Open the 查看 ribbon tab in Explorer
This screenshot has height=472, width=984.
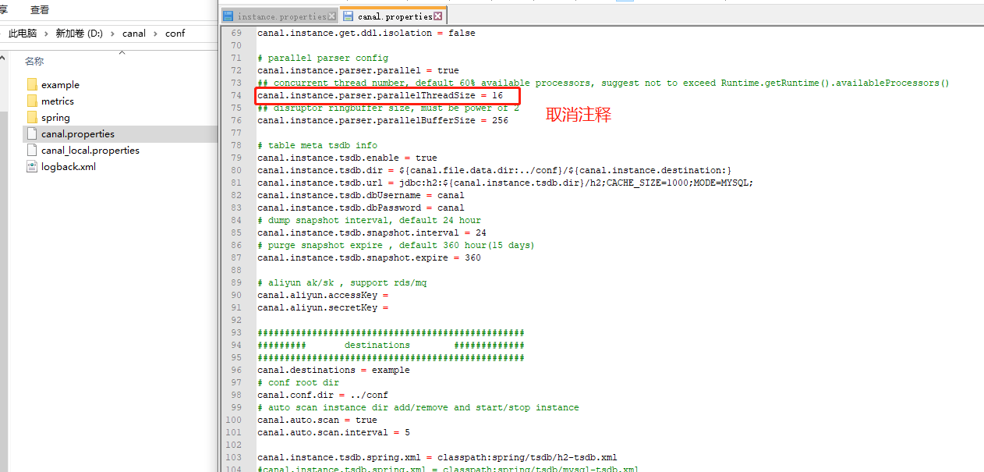coord(40,10)
